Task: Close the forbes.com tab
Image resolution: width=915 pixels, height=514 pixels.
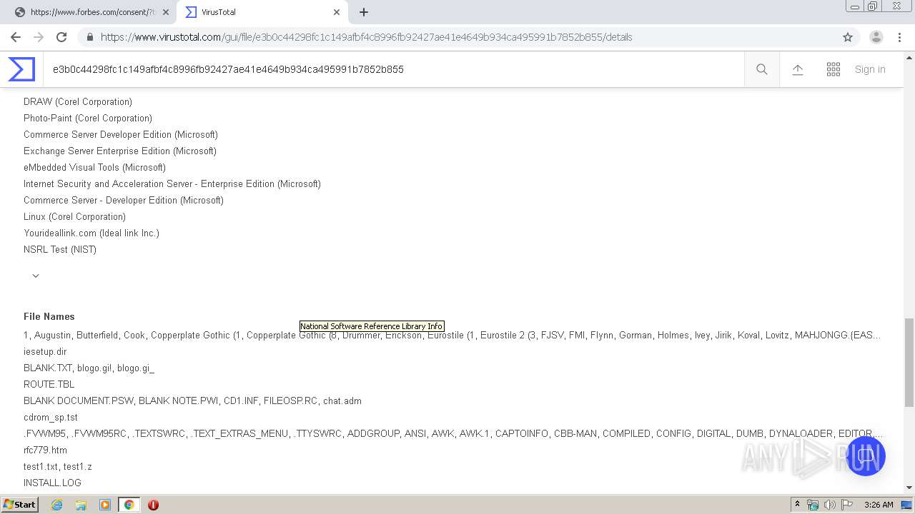Action: [x=166, y=12]
